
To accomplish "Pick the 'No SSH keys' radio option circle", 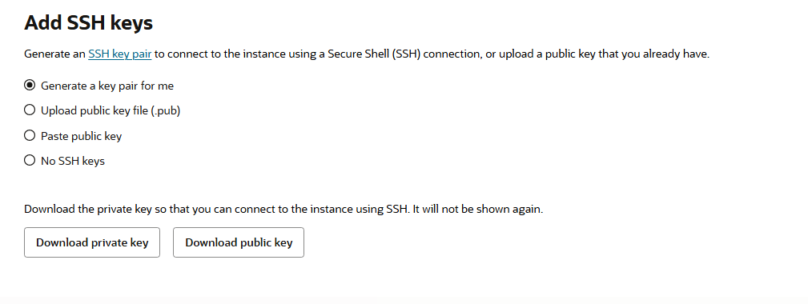I will click(30, 161).
